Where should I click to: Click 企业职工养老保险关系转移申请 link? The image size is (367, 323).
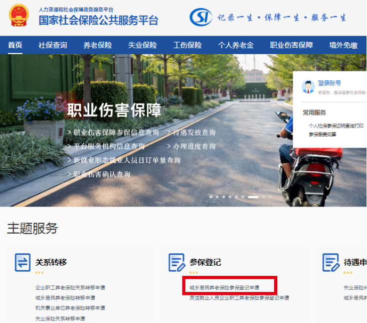tap(70, 288)
